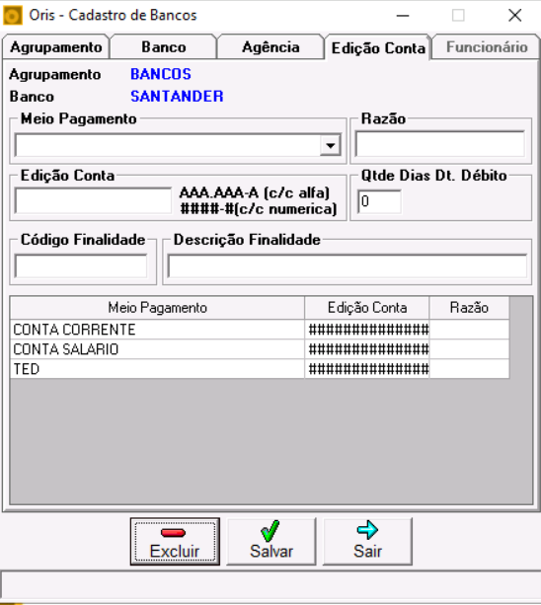Click the green checkmark Salvar icon
Screen dimensions: 541x605
pos(270,531)
